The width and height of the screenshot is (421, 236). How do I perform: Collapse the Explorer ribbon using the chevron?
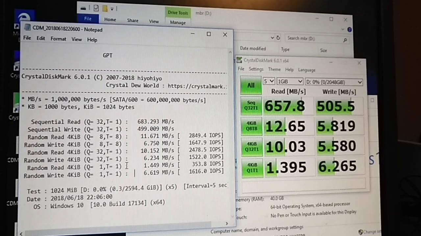343,29
